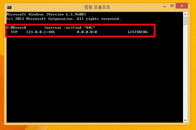Open the Command Prompt system menu icon
Image resolution: width=196 pixels, height=130 pixels.
tap(9, 7)
